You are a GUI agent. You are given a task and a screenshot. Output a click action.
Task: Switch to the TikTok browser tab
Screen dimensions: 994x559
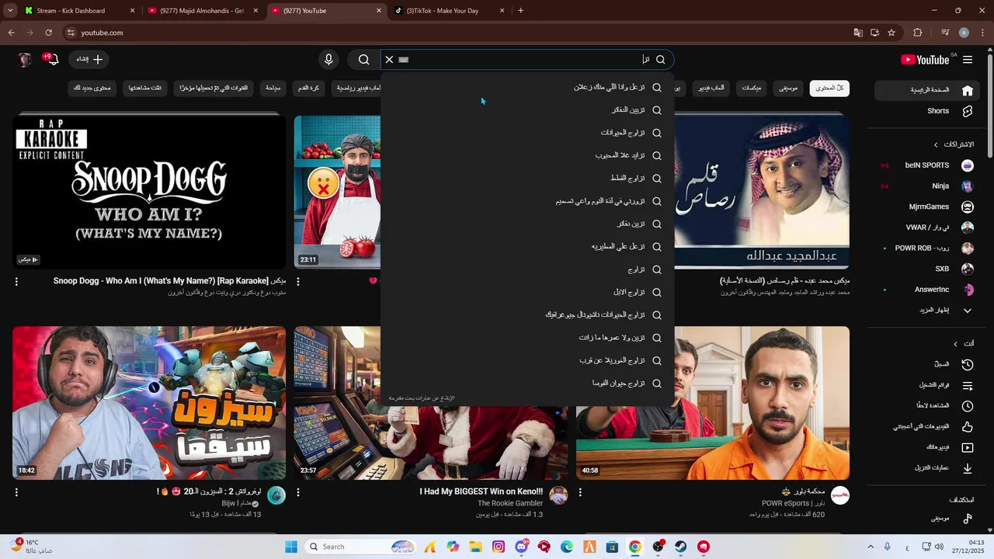450,11
